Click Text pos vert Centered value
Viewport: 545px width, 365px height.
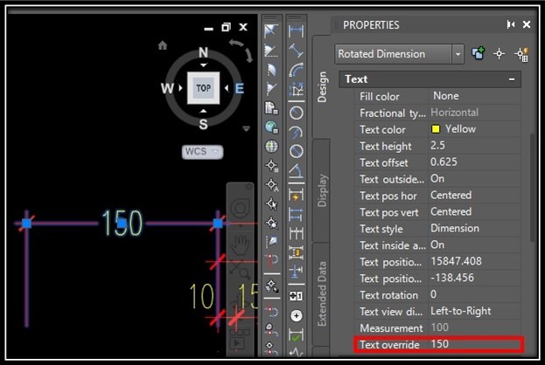click(x=451, y=211)
